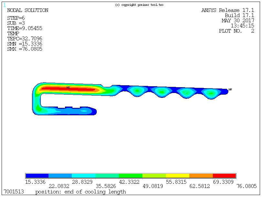
Task: Click the red legend swatch
Action: 224,176
